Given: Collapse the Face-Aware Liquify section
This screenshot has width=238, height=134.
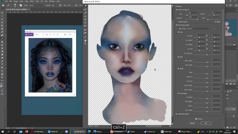Looking at the screenshot, I should [x=176, y=25].
